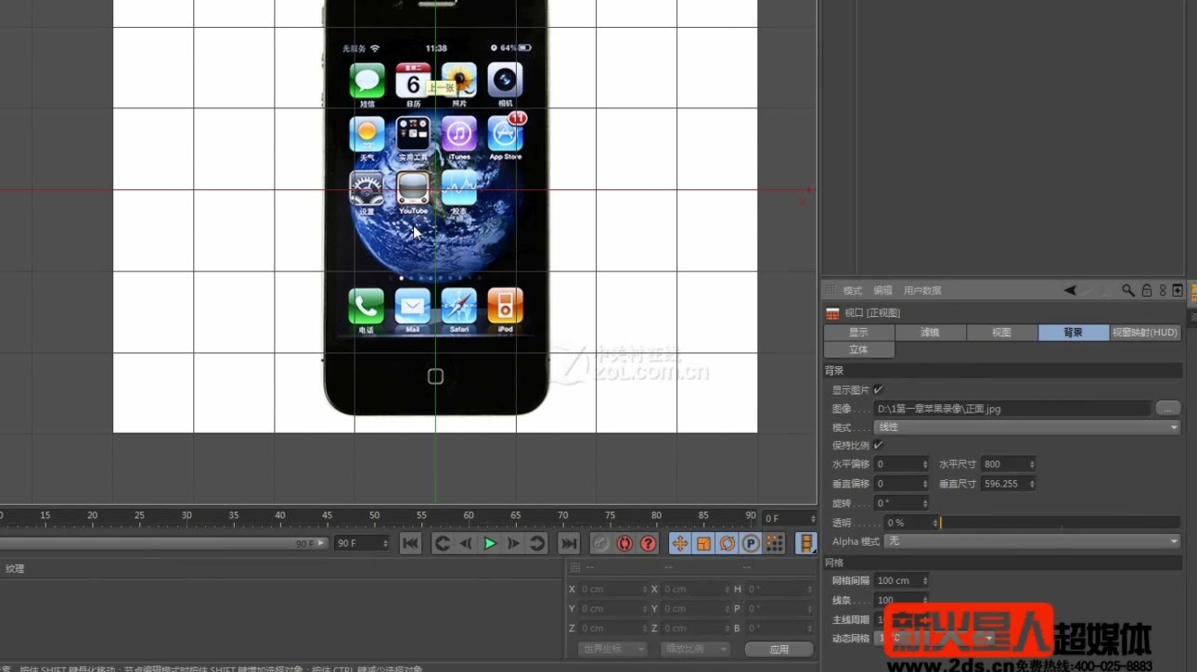Select the 背景 tab

point(1073,333)
